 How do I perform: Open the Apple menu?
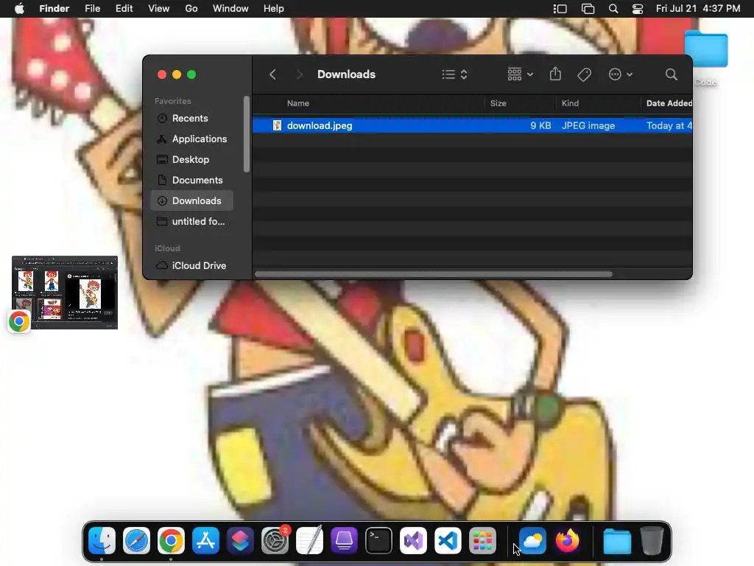[19, 9]
